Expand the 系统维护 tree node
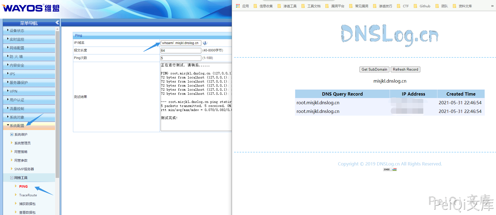 (x=12, y=135)
